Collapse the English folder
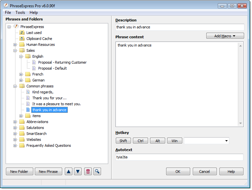The width and height of the screenshot is (252, 190). pyautogui.click(x=21, y=56)
